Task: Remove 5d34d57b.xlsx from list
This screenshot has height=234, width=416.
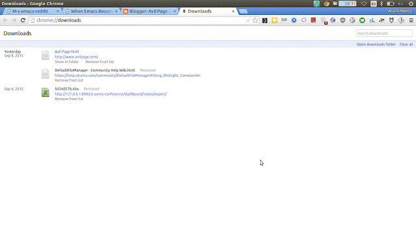Action: (x=69, y=99)
